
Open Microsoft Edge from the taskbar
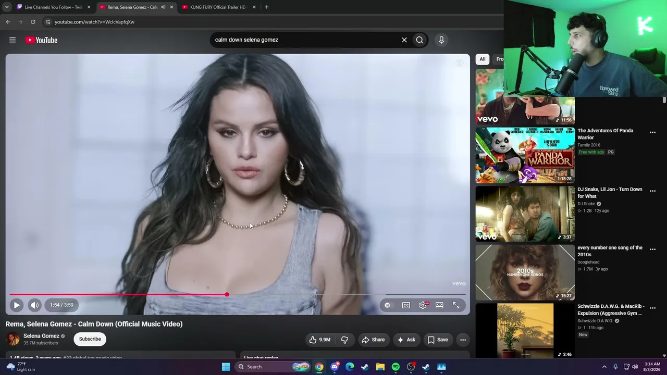[350, 367]
